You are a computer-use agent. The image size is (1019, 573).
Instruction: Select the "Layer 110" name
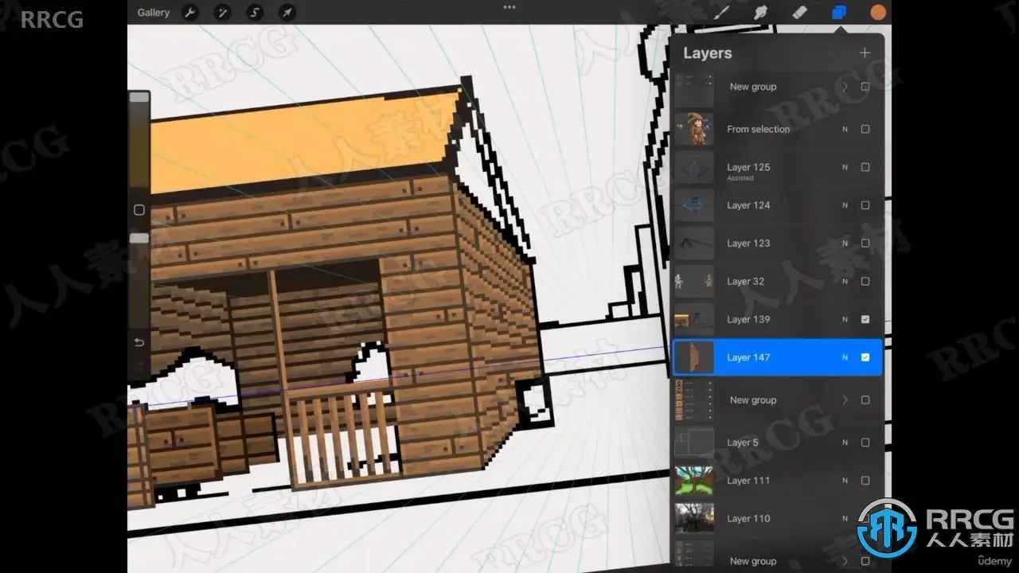coord(748,519)
